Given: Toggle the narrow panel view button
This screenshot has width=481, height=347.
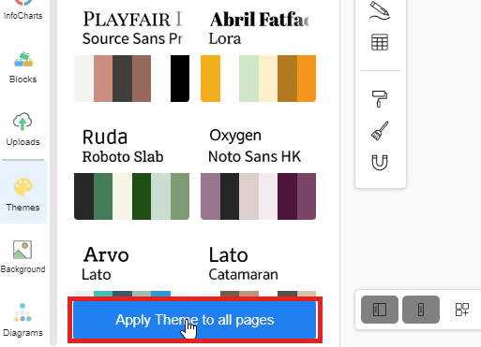Looking at the screenshot, I should click(x=421, y=310).
